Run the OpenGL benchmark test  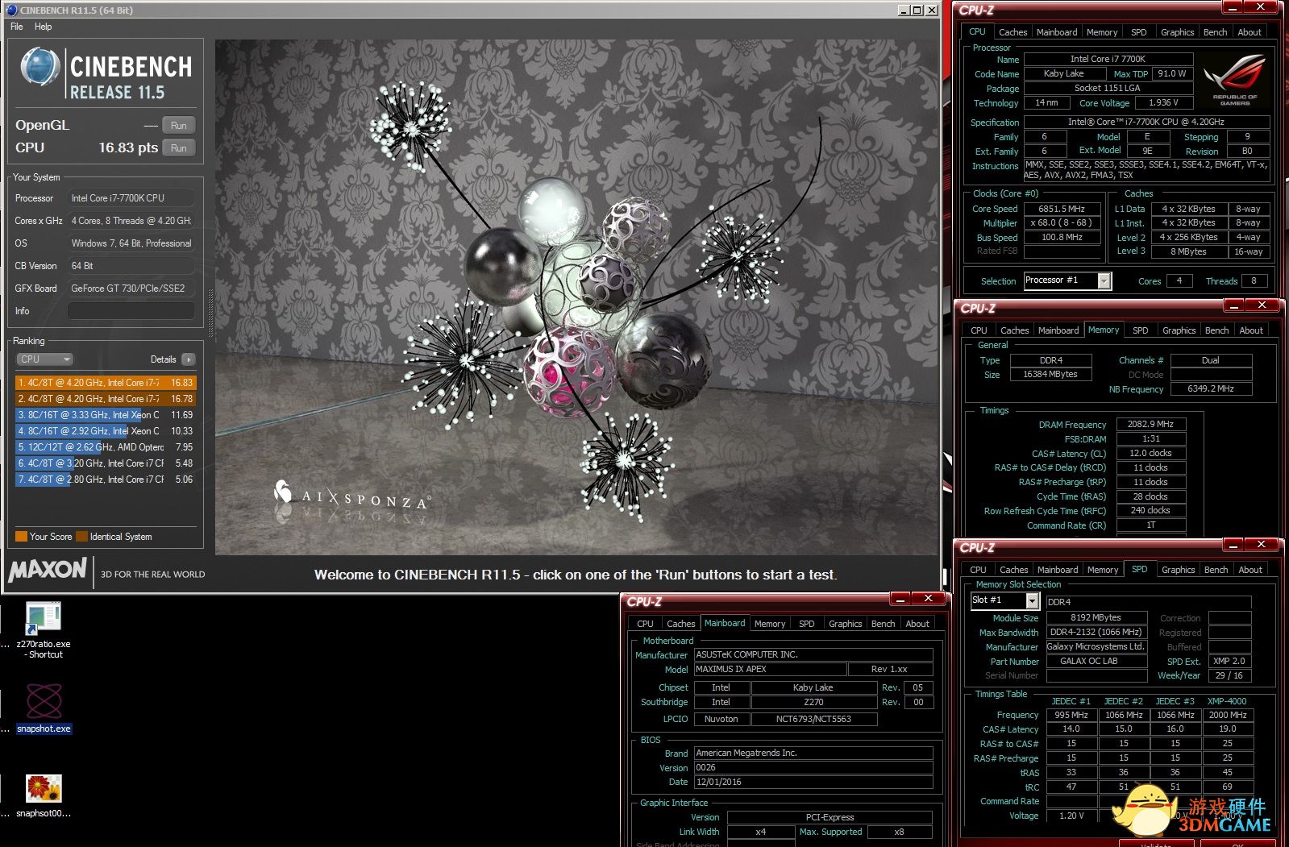pyautogui.click(x=179, y=126)
